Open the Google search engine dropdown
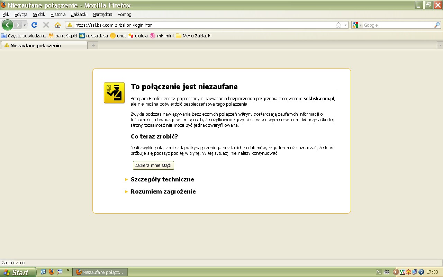 coord(357,25)
